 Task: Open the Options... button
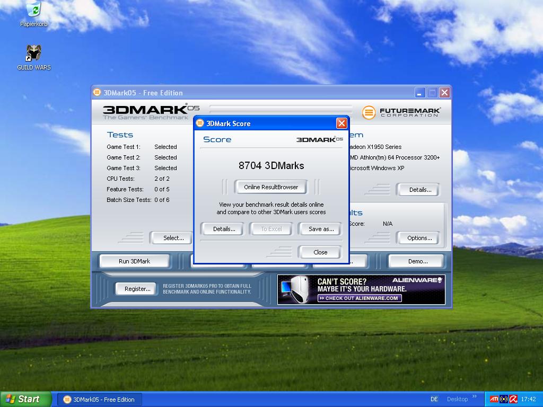coord(419,238)
